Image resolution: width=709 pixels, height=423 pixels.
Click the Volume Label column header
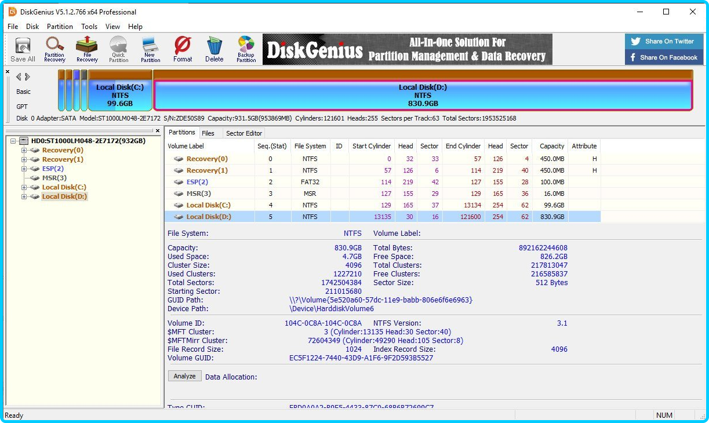coord(210,146)
